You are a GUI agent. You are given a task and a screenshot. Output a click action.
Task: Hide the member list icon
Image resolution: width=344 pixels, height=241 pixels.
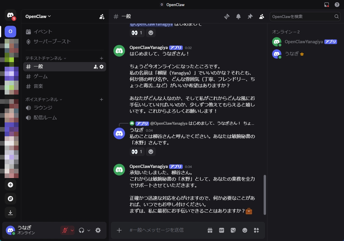coord(262,17)
